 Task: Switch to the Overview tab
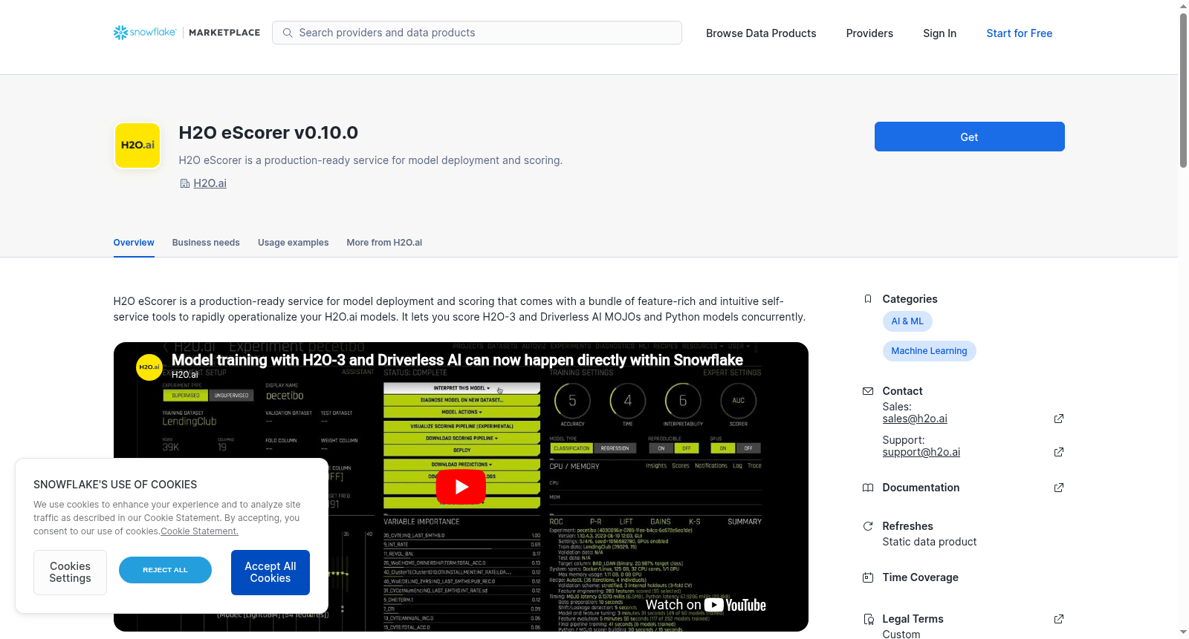coord(134,243)
